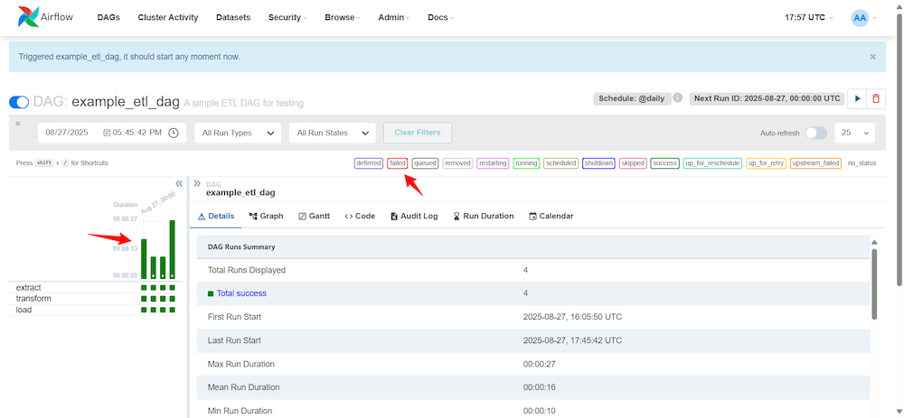Delete the DAG using the trash icon

[x=876, y=99]
